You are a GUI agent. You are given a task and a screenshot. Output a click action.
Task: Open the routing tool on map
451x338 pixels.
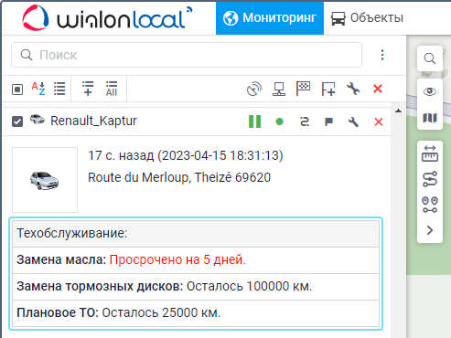(x=430, y=179)
